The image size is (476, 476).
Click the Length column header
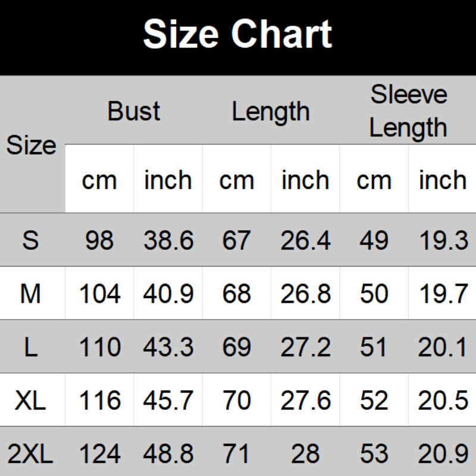[x=271, y=111]
